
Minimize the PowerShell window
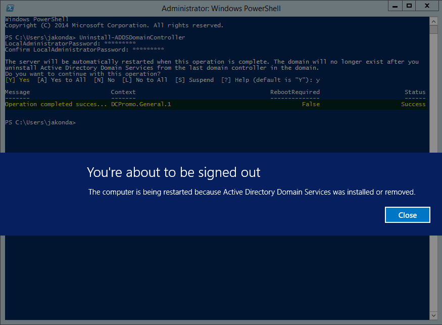pyautogui.click(x=395, y=6)
